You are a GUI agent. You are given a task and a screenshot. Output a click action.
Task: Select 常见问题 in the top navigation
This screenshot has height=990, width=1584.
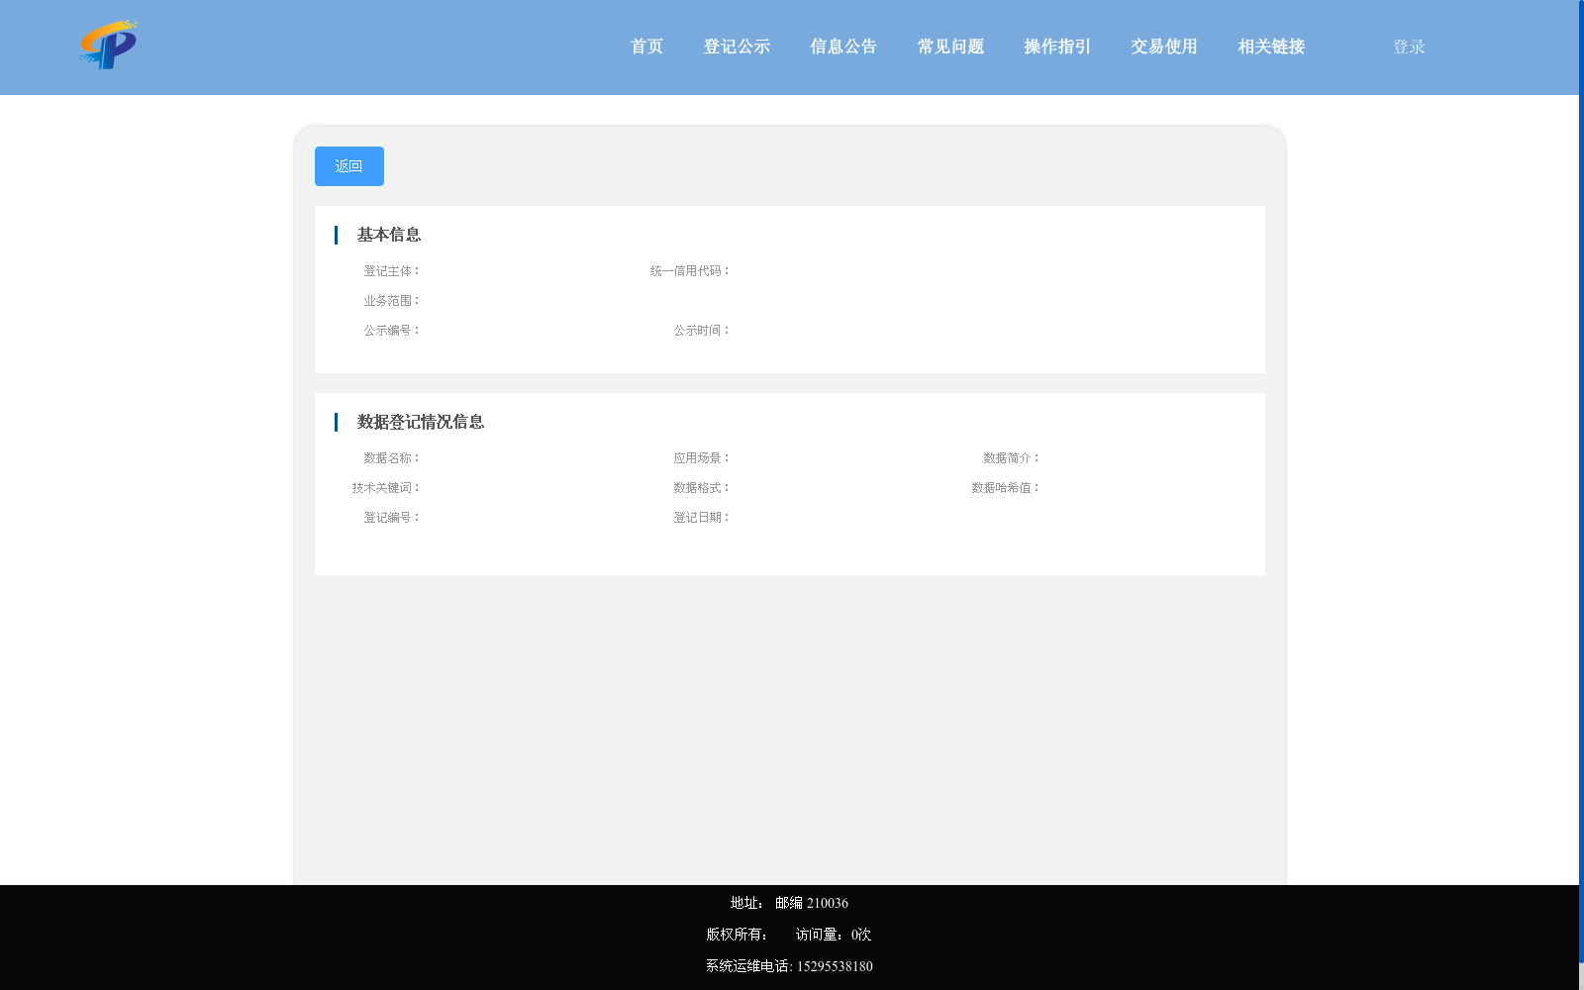click(x=950, y=47)
